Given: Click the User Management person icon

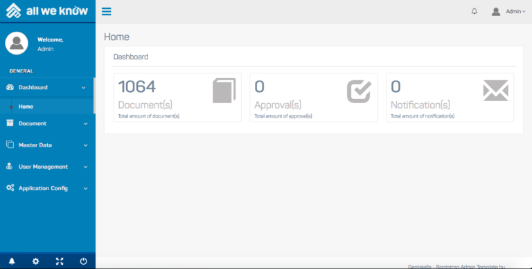Looking at the screenshot, I should pyautogui.click(x=10, y=167).
